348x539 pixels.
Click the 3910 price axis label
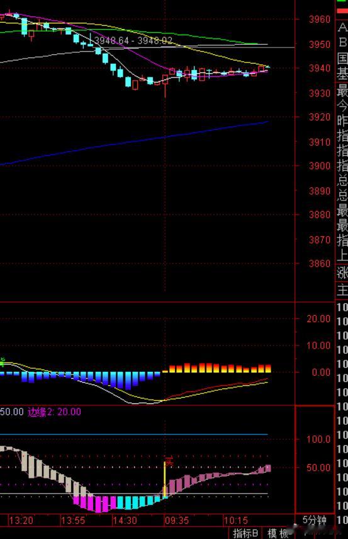(x=319, y=142)
